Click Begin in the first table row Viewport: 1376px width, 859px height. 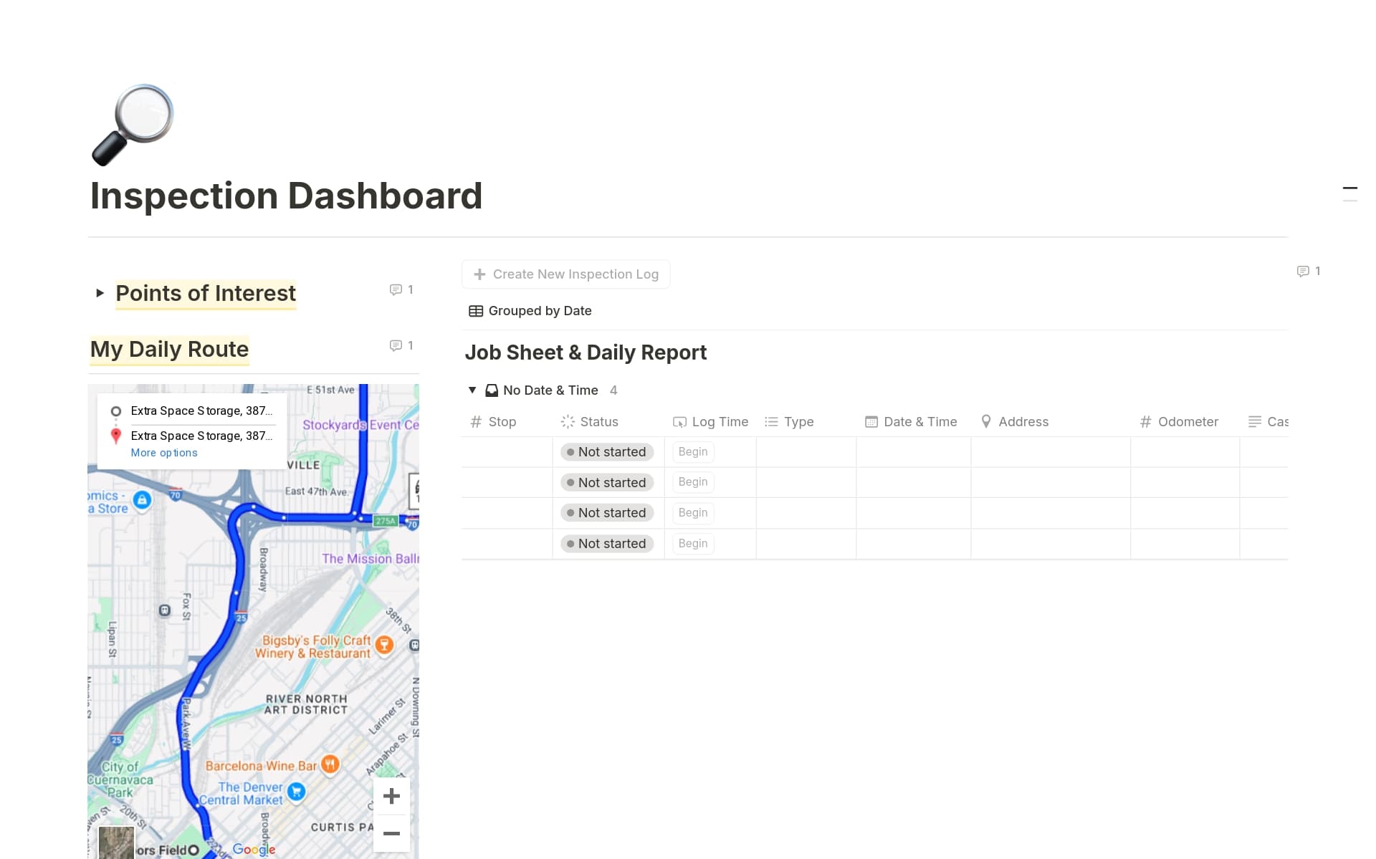[692, 451]
